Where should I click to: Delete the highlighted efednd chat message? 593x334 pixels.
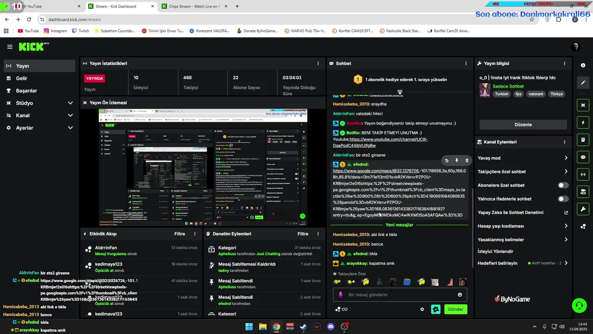click(467, 161)
